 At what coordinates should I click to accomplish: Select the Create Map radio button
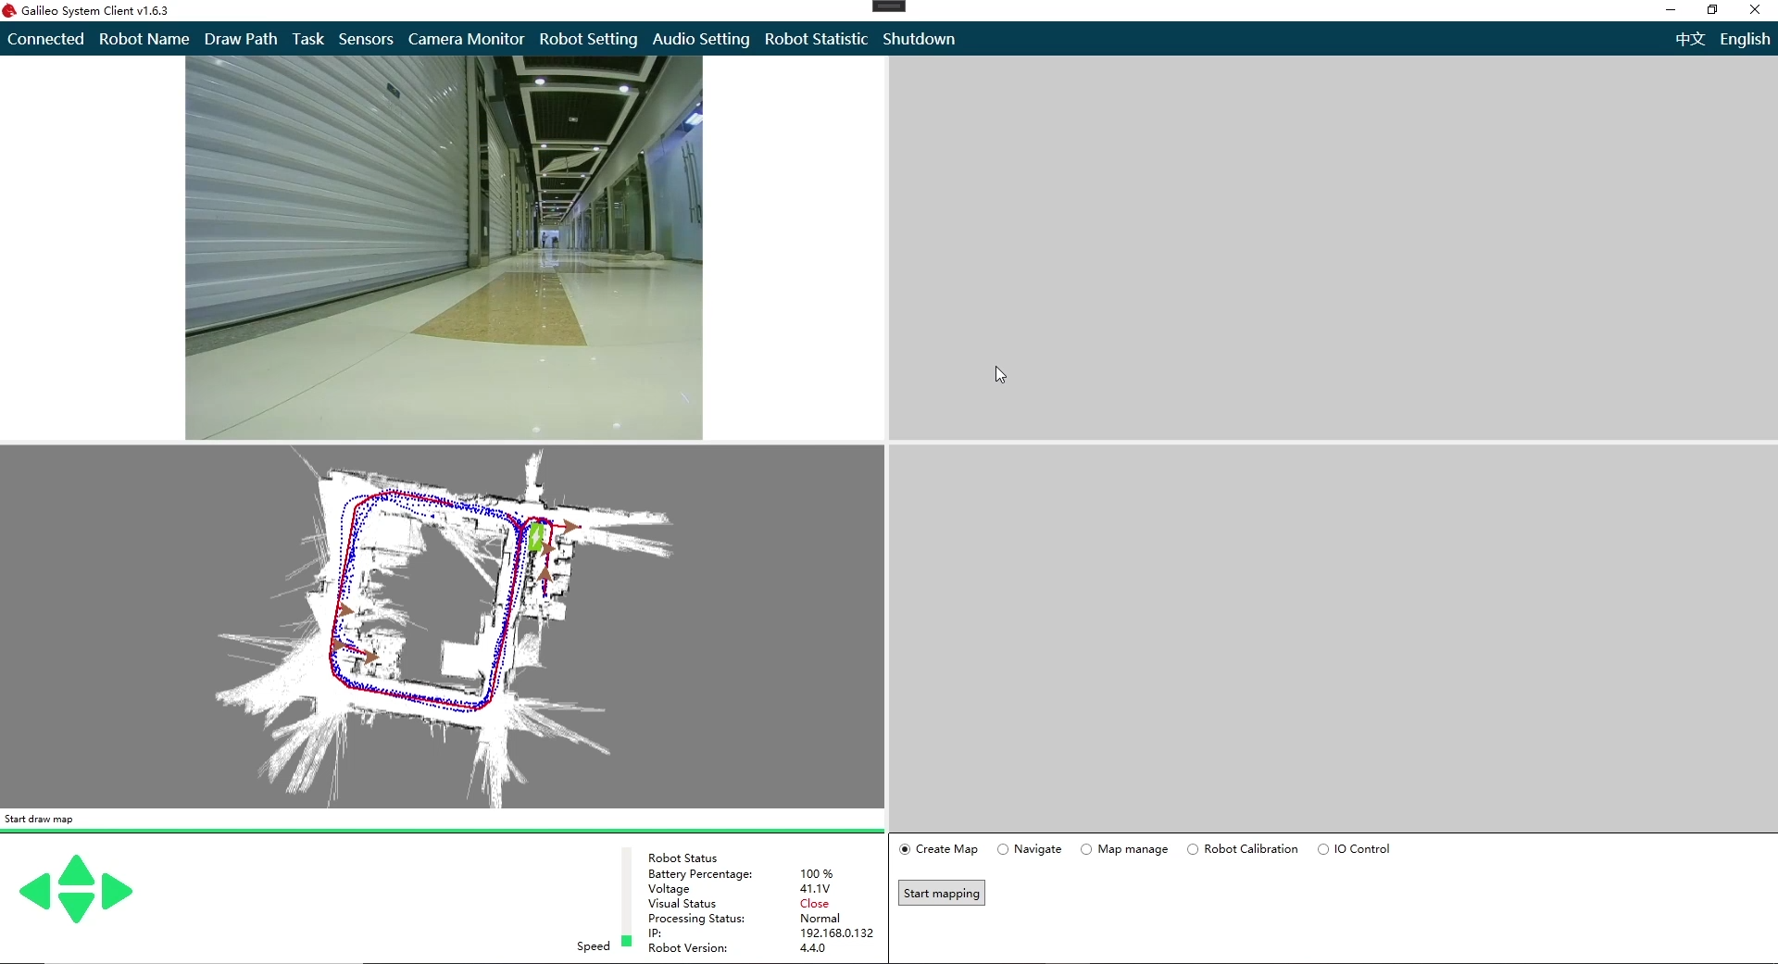905,849
